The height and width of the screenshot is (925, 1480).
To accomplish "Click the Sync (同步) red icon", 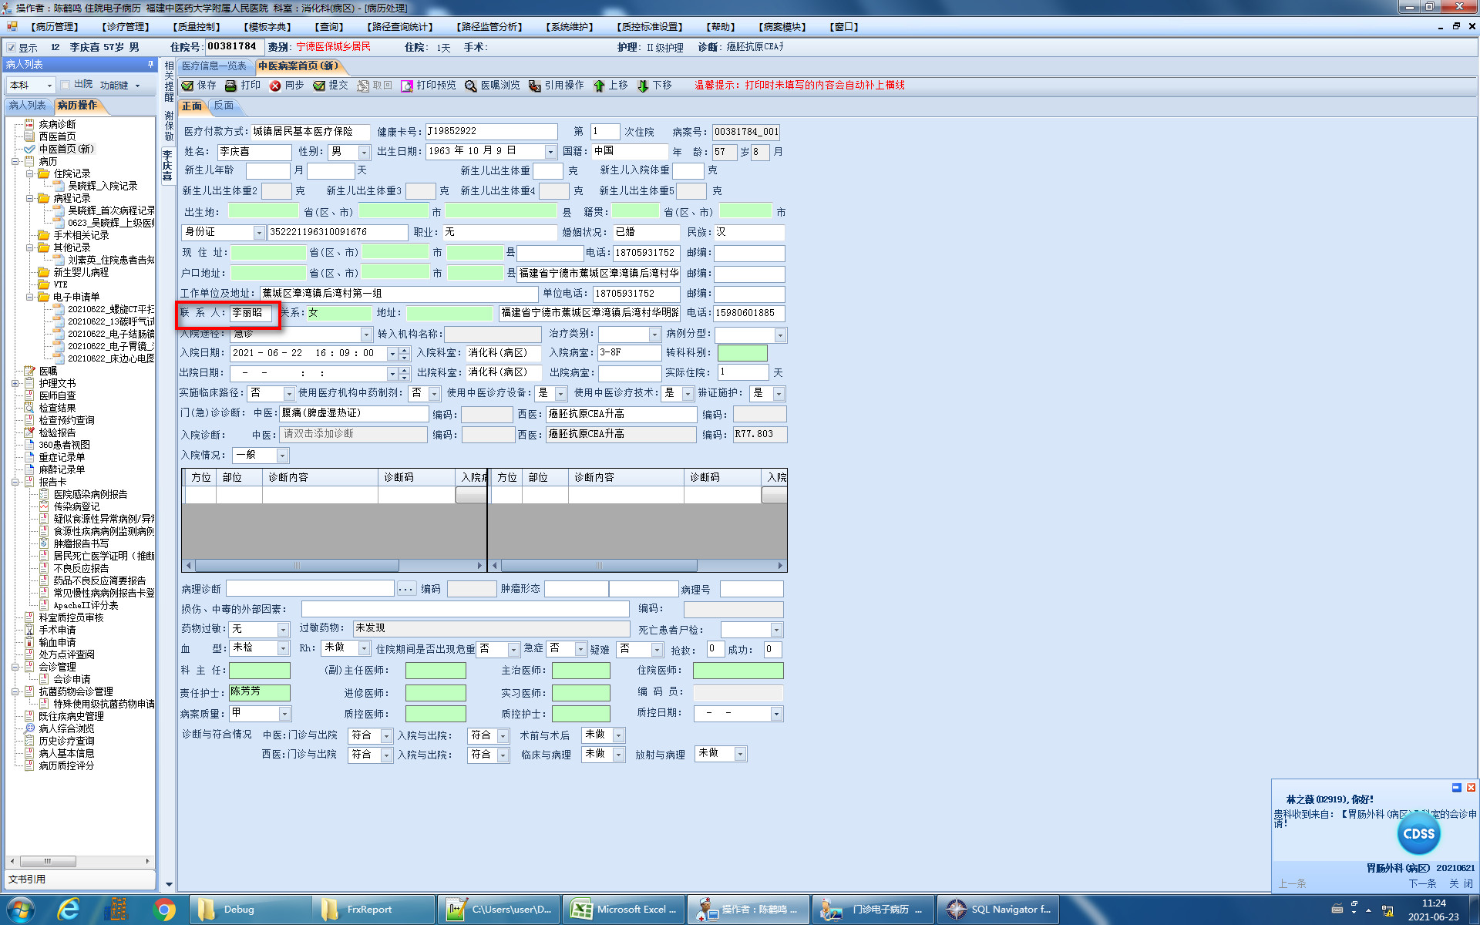I will click(x=275, y=86).
